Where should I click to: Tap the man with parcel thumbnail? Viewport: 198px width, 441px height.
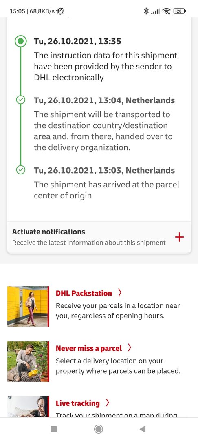[x=28, y=361]
